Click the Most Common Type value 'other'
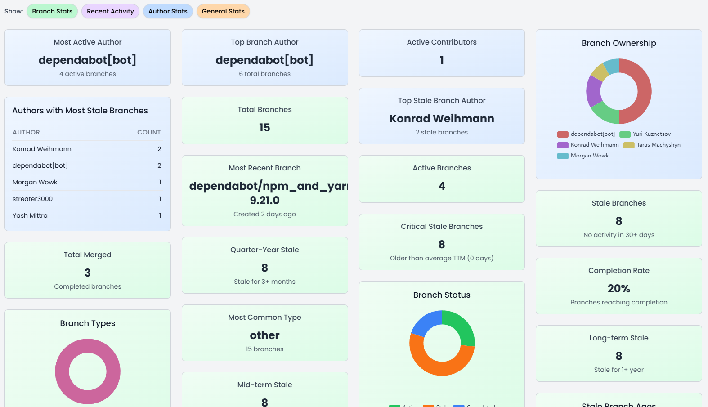The width and height of the screenshot is (708, 407). [264, 335]
